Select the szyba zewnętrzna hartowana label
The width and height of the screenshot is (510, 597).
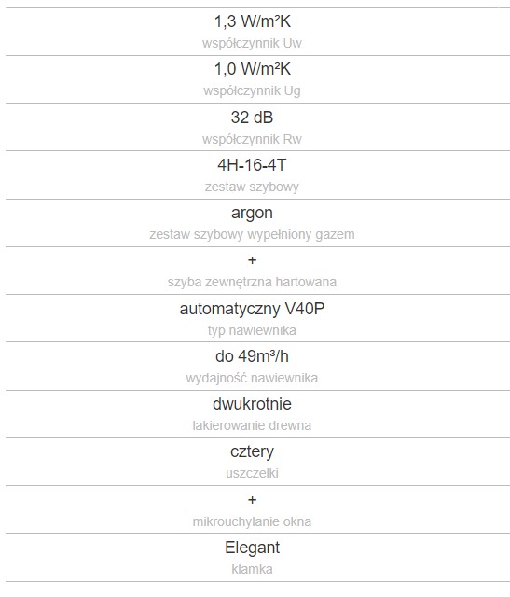pyautogui.click(x=252, y=282)
